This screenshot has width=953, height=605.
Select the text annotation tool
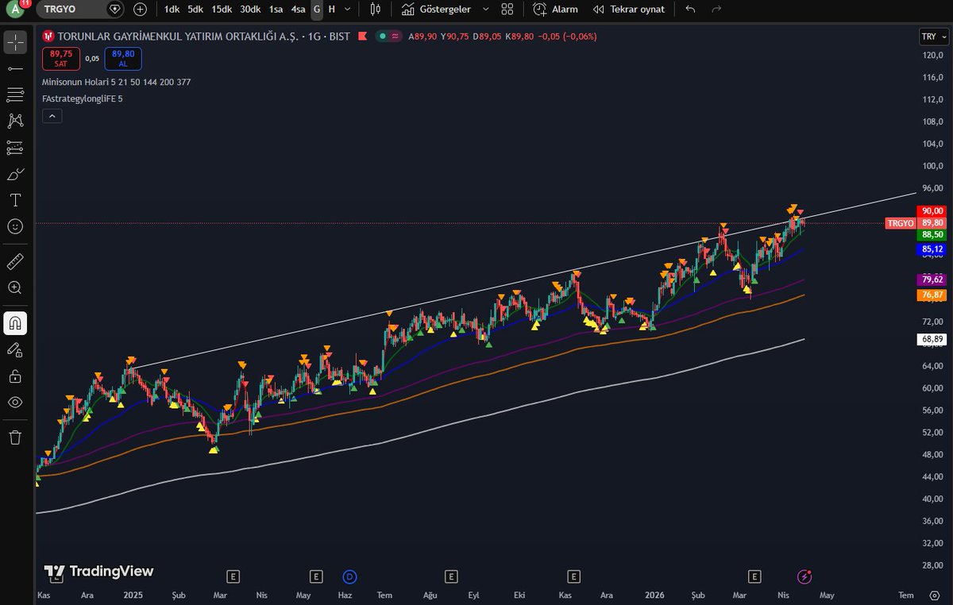click(15, 200)
